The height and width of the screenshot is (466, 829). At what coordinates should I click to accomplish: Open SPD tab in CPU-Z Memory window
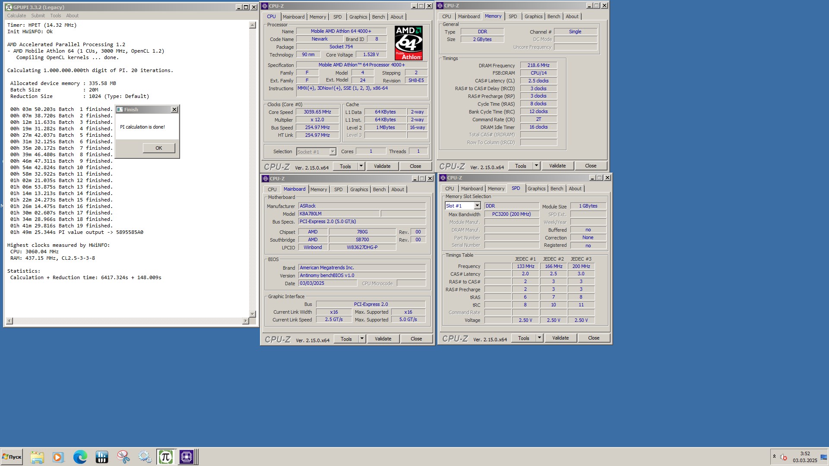(513, 16)
